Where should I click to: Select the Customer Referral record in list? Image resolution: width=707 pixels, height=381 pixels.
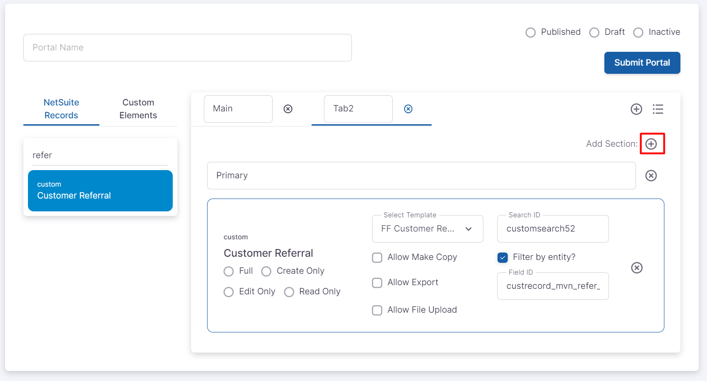click(100, 191)
